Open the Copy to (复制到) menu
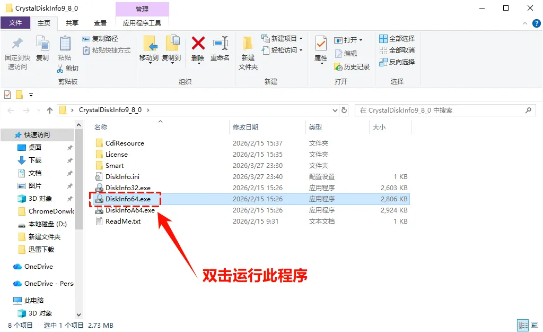543x332 pixels. 171,49
